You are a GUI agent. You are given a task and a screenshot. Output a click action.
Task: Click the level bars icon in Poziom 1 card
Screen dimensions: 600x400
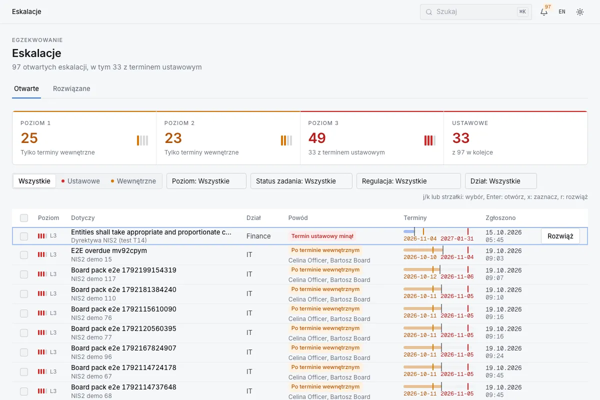pos(142,140)
